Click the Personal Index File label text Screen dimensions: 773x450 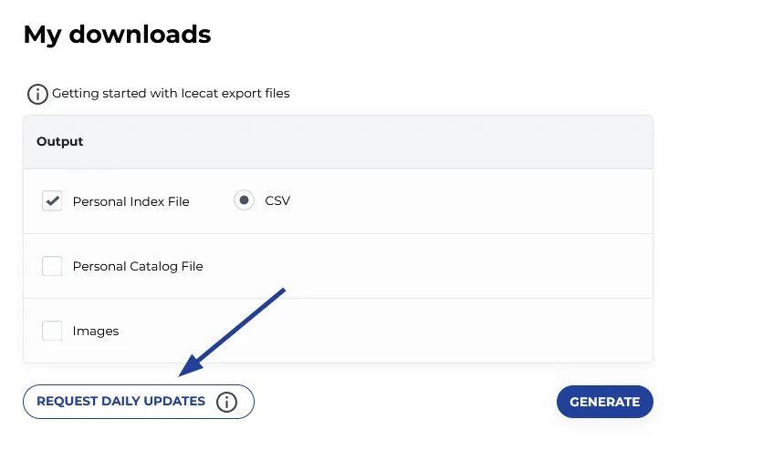(x=131, y=201)
